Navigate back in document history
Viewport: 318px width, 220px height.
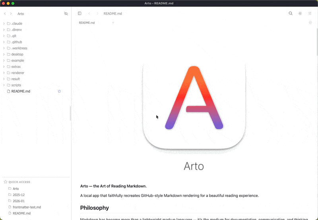(89, 14)
